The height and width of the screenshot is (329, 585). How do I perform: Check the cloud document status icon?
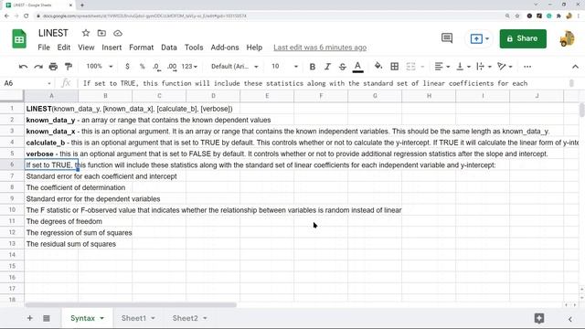tap(118, 33)
